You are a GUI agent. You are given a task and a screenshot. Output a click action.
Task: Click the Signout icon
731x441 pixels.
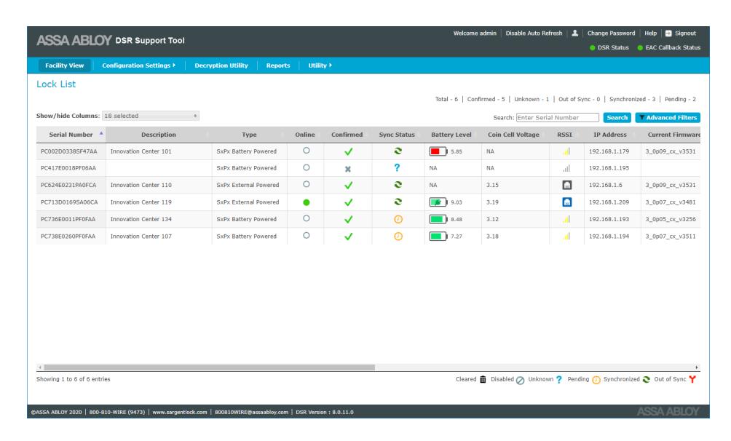click(668, 33)
